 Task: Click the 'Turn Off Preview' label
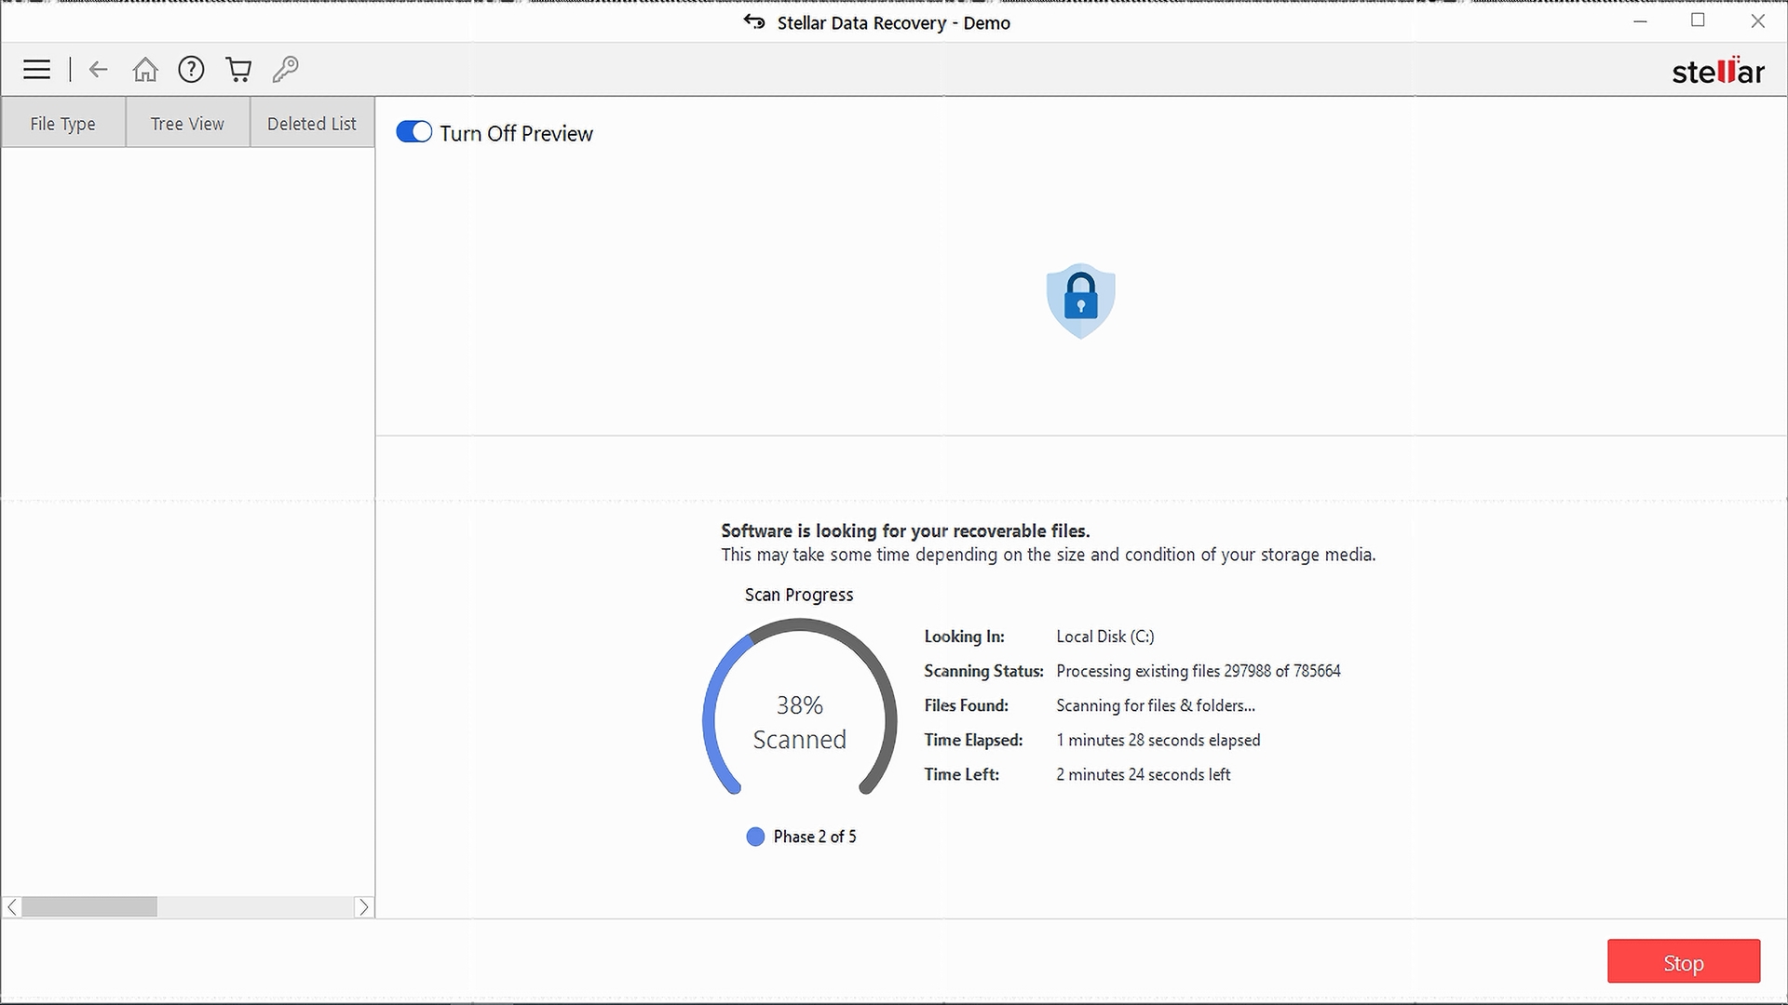[517, 133]
